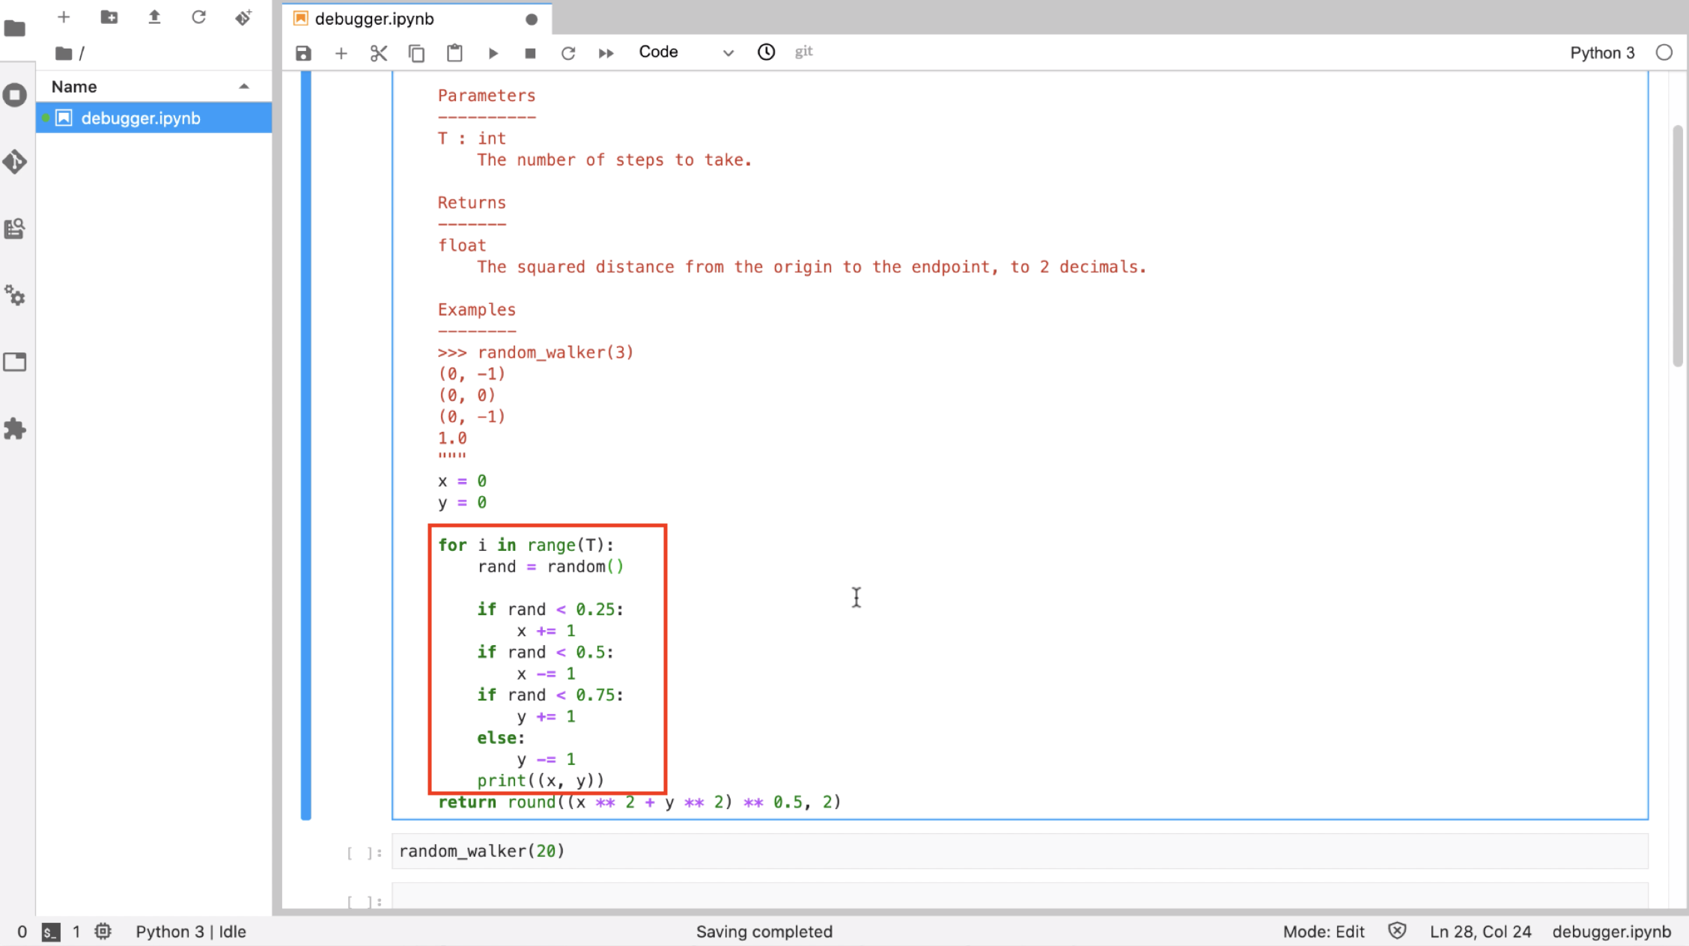Paste a cell from the clipboard
The width and height of the screenshot is (1689, 946).
coord(454,52)
